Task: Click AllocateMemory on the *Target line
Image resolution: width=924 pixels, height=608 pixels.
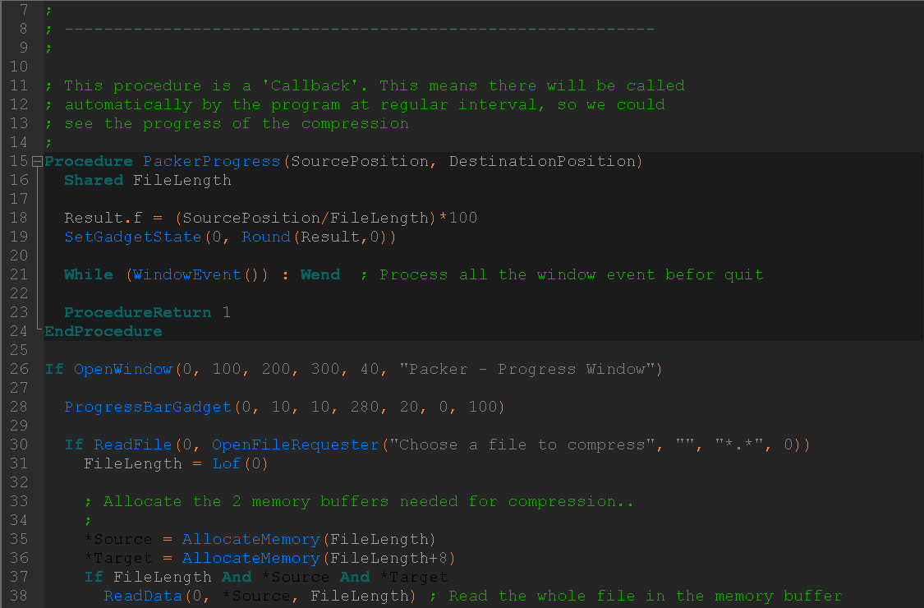Action: tap(251, 559)
